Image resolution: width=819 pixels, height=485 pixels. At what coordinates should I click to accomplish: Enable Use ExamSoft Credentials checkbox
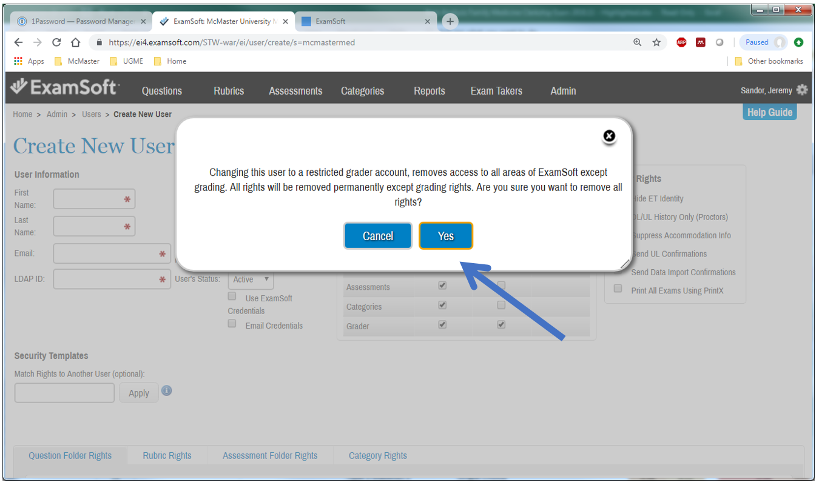[x=232, y=296]
